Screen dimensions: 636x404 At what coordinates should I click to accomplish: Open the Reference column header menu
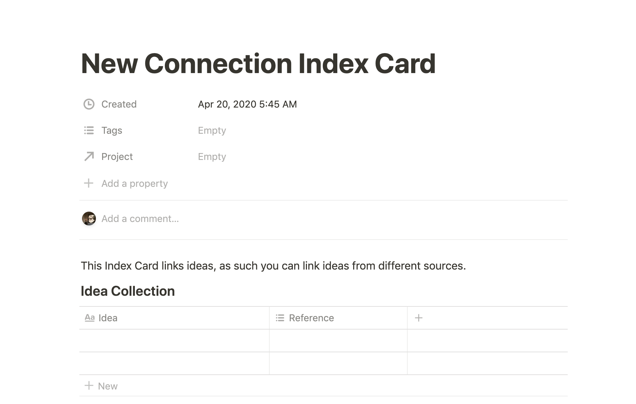(x=311, y=318)
